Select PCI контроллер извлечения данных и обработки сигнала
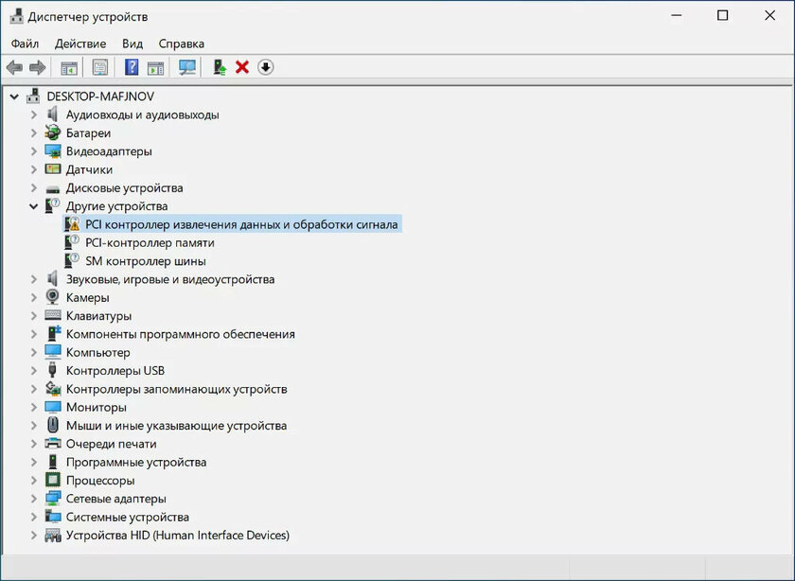This screenshot has width=795, height=581. (x=241, y=224)
